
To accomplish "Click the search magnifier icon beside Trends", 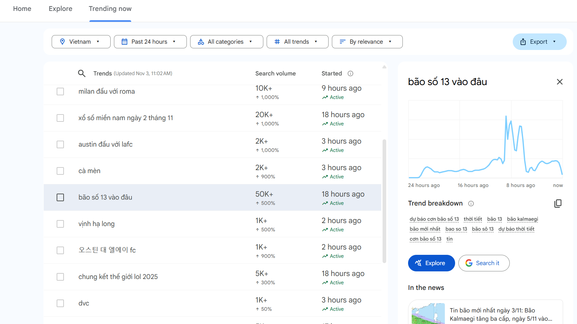I will [81, 73].
